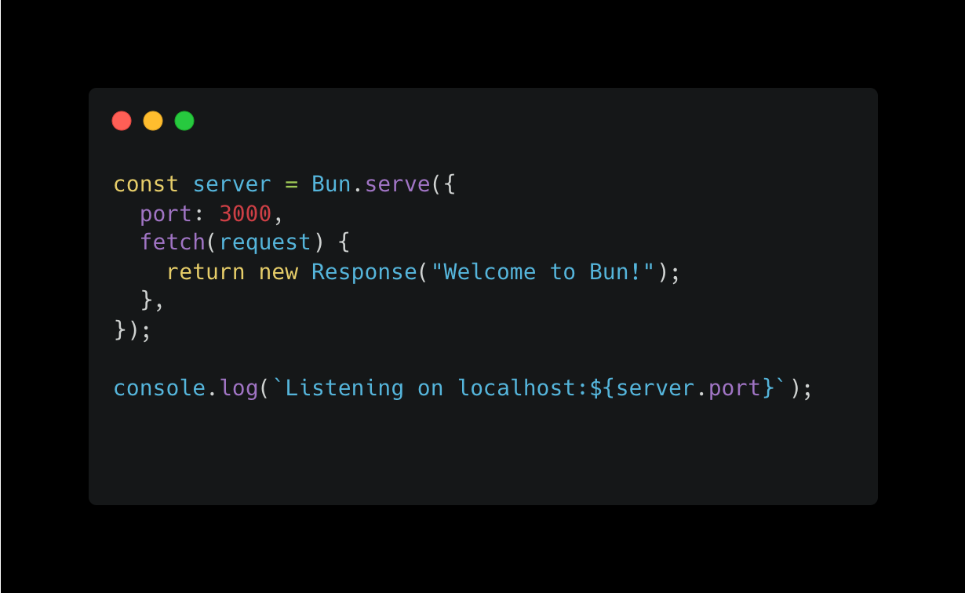Click the 'request' parameter
965x593 pixels.
265,242
